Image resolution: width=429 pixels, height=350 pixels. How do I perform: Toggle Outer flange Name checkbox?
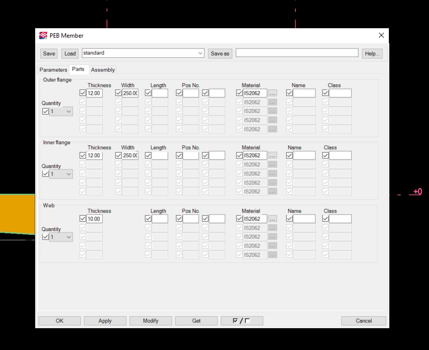coord(289,93)
